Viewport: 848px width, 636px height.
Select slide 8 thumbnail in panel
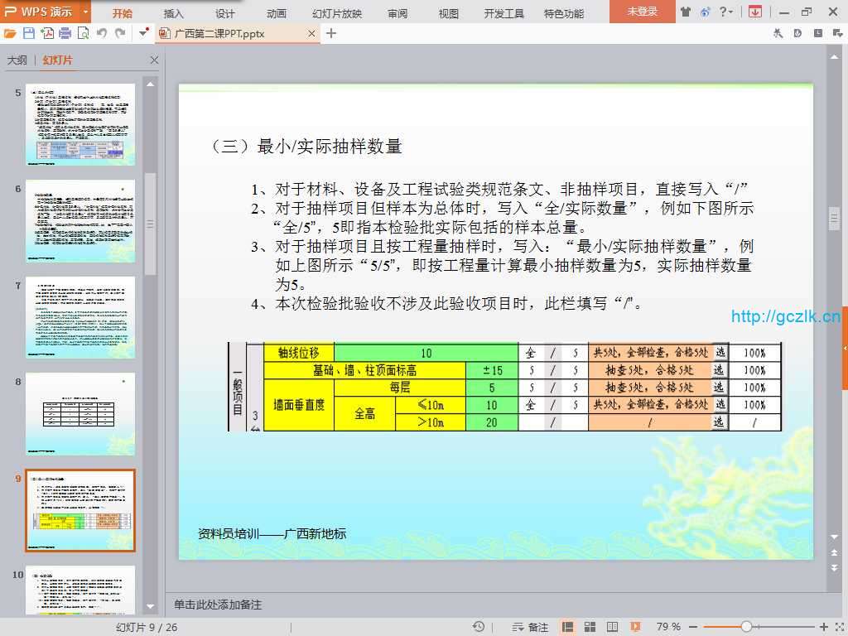80,413
